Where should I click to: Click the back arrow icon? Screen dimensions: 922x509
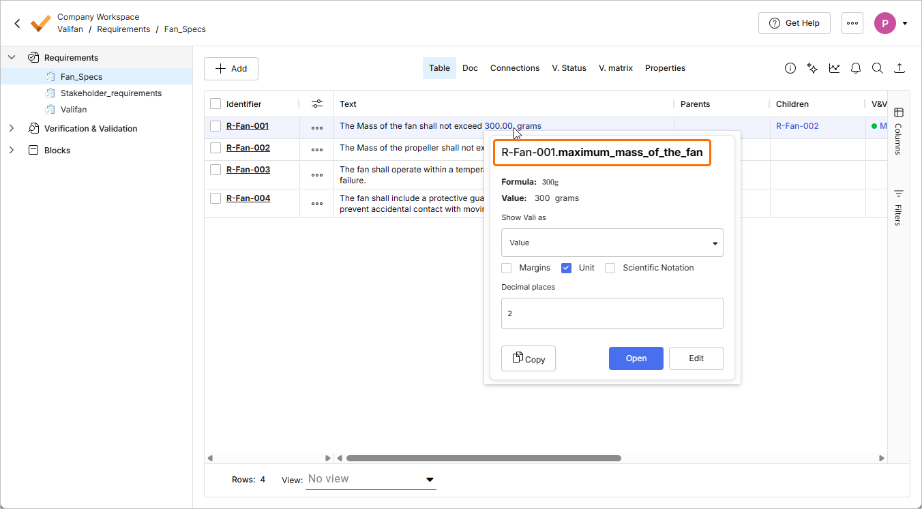coord(18,23)
